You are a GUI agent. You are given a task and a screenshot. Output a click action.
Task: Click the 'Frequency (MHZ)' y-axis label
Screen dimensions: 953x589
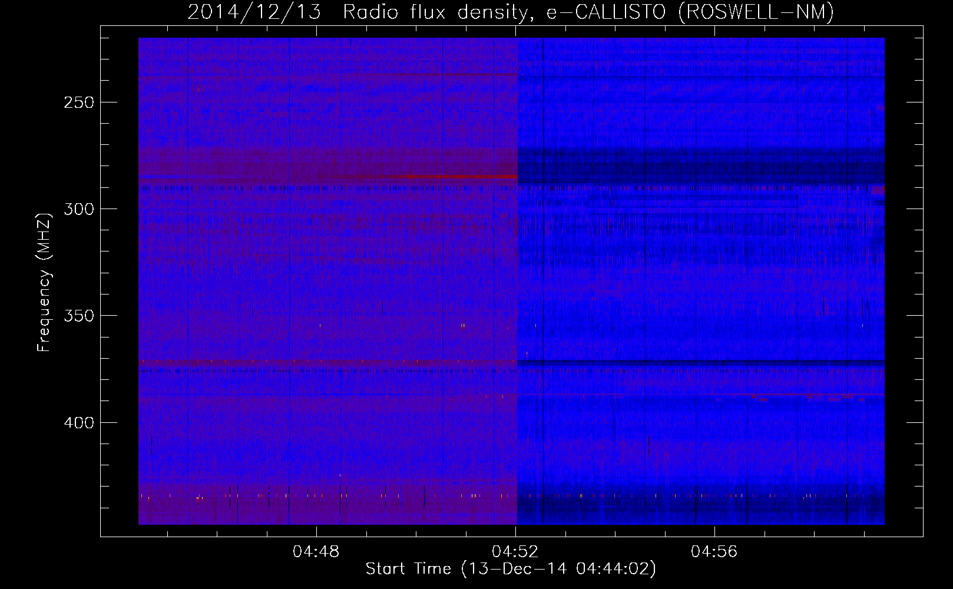[x=44, y=282]
